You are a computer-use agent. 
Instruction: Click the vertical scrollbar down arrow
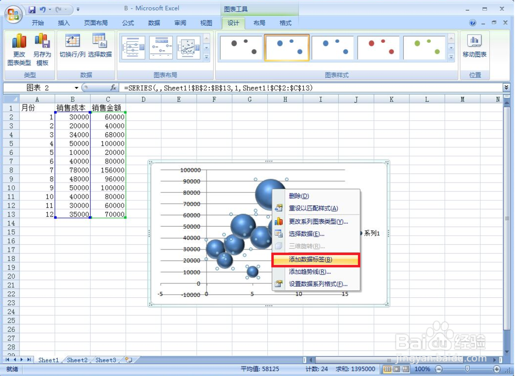[x=507, y=352]
